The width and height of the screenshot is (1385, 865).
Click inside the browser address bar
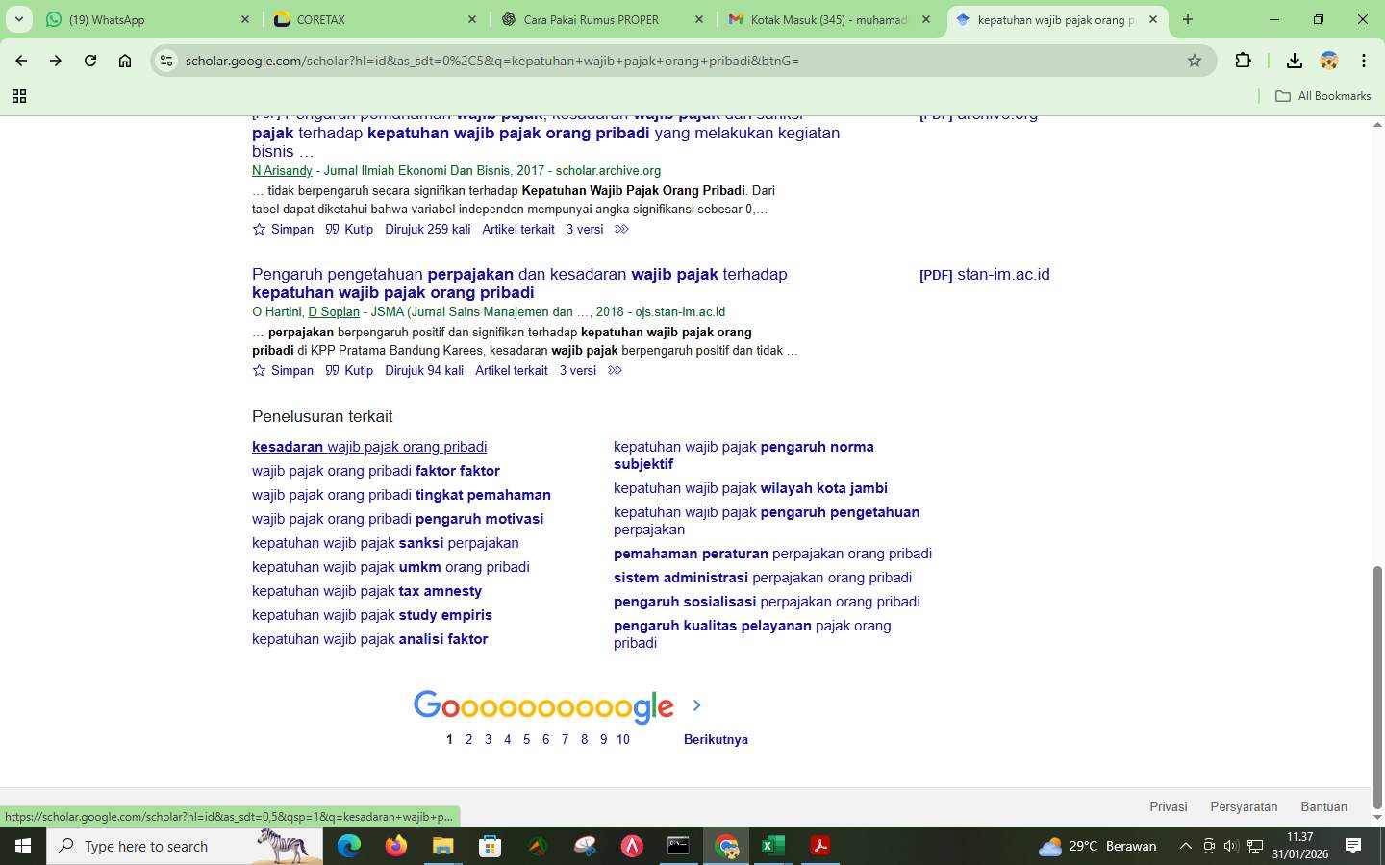[x=577, y=61]
